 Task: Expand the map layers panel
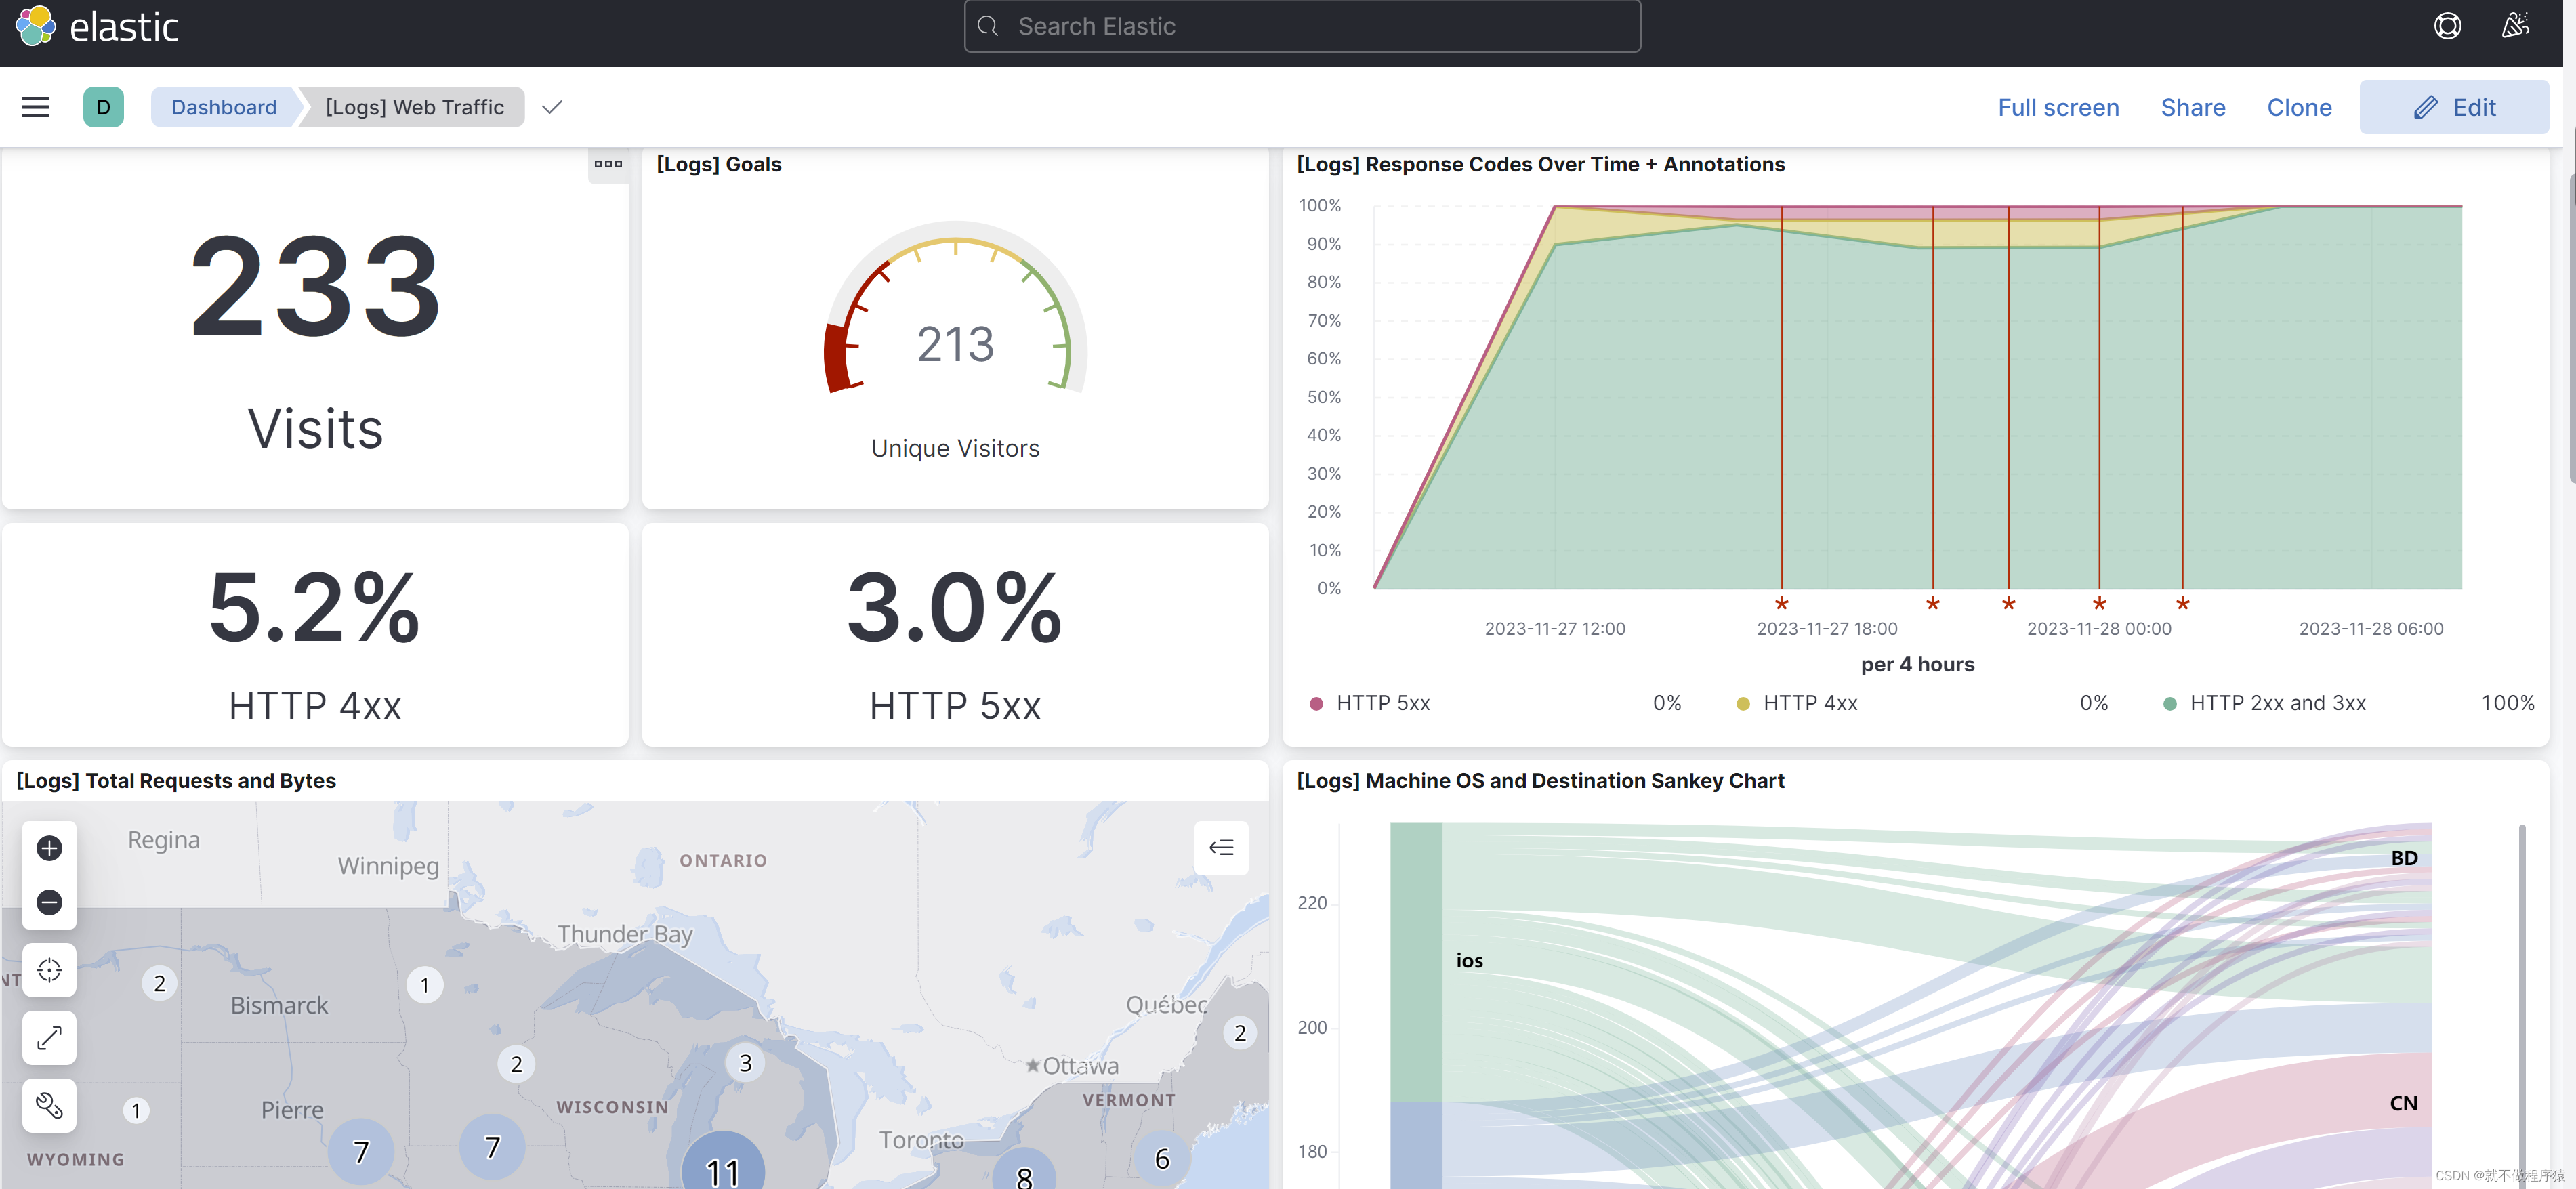(1221, 848)
